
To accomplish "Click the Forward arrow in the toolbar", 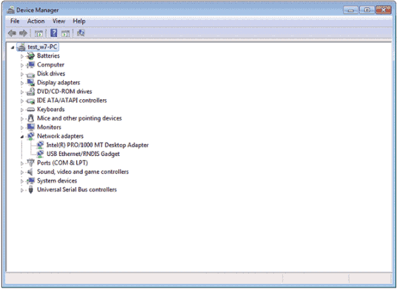I will (x=23, y=33).
